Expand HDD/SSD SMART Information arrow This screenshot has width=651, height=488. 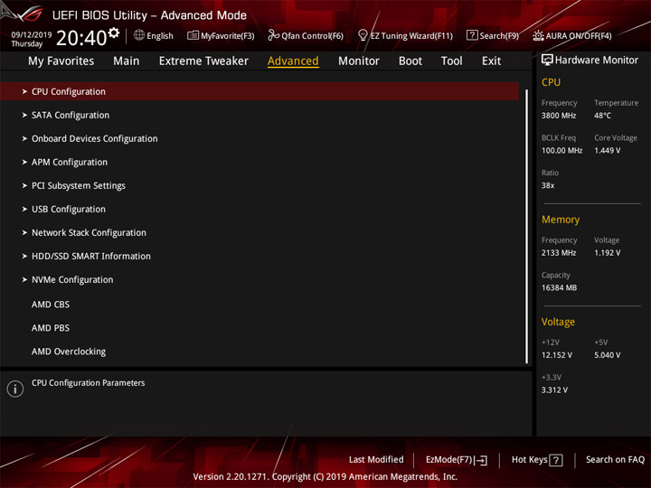tap(24, 256)
